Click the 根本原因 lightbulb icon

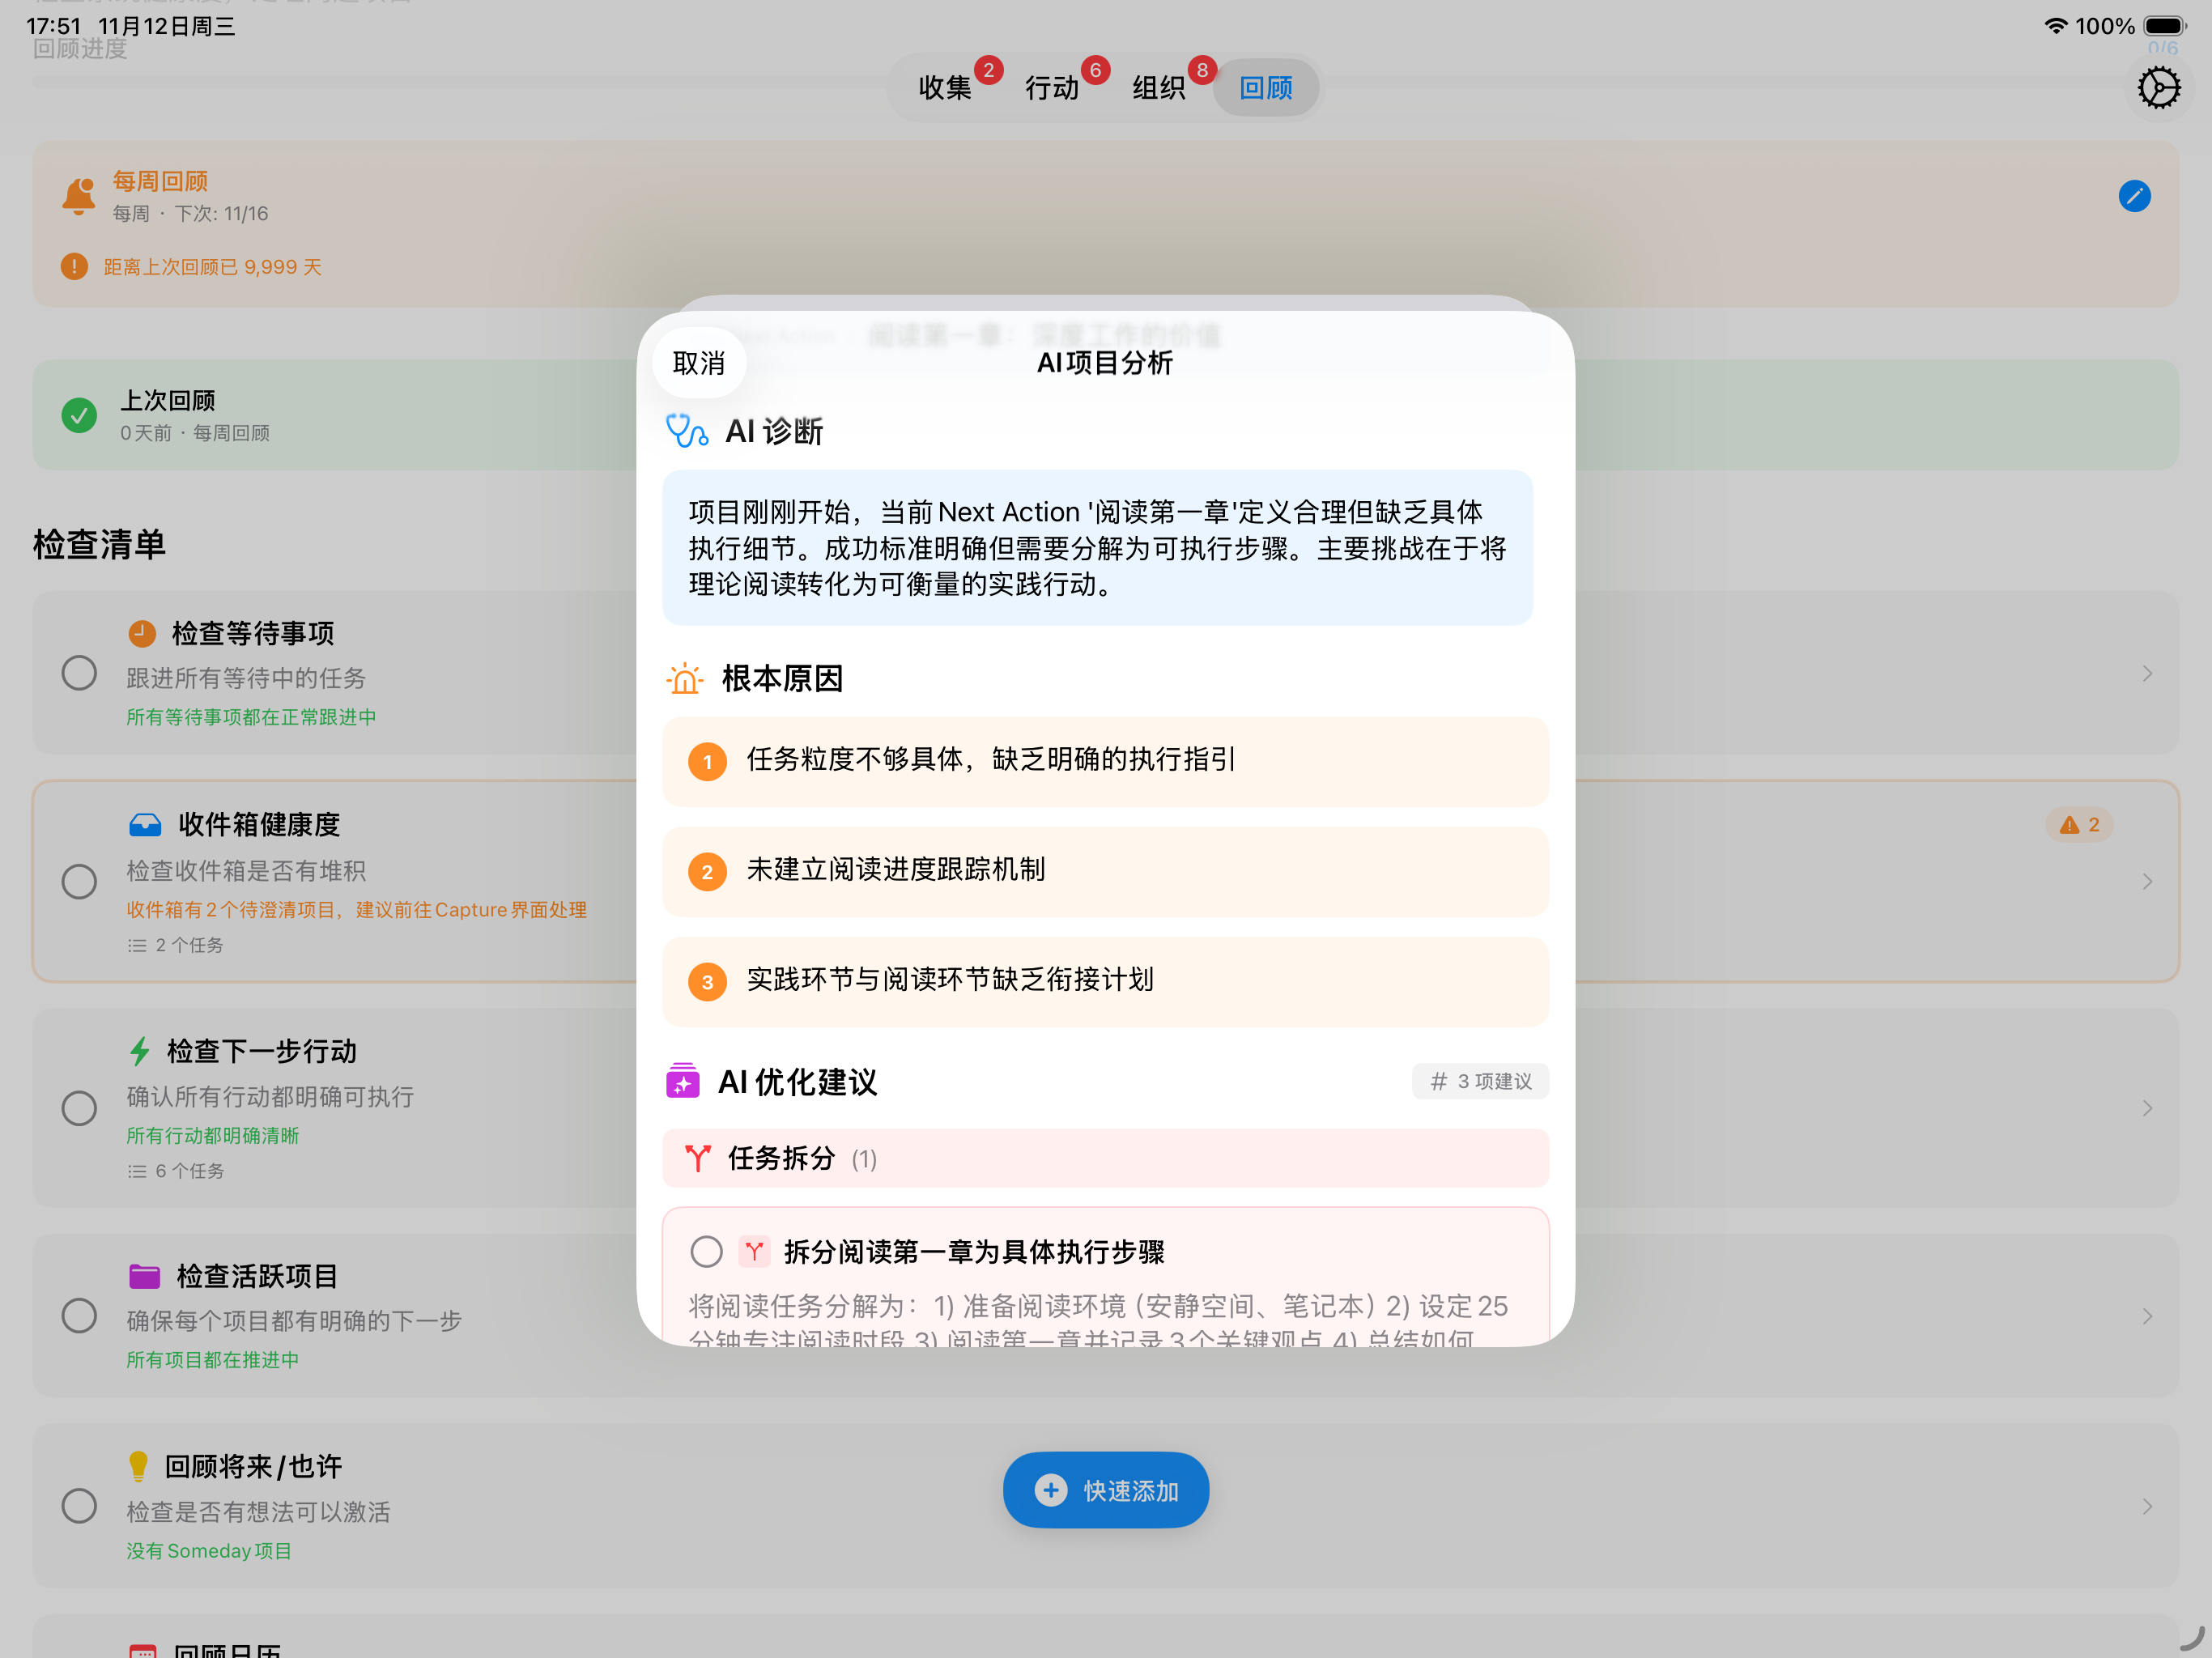tap(685, 678)
